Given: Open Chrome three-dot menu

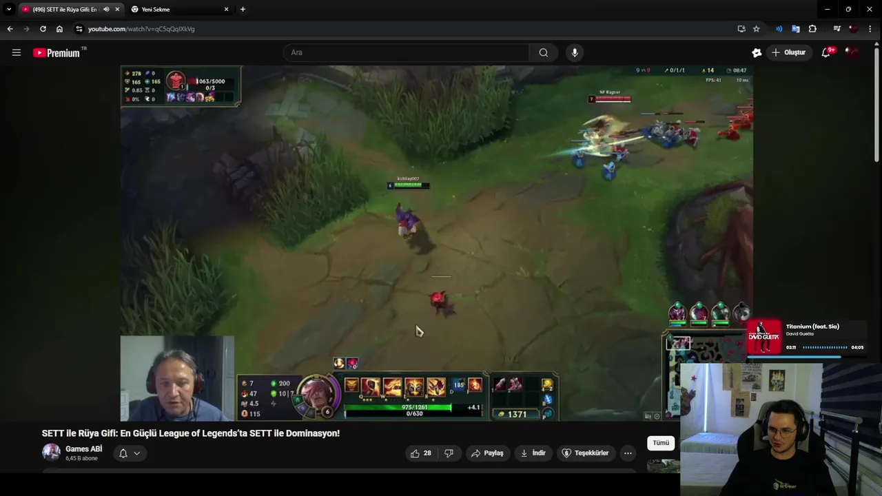Looking at the screenshot, I should coord(871,29).
